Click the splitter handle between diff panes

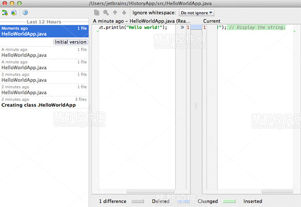pyautogui.click(x=196, y=106)
